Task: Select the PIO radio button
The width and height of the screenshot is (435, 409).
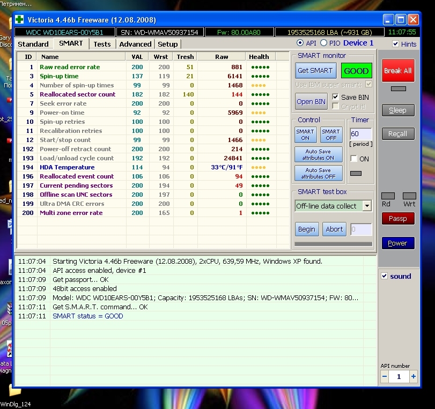Action: coord(323,43)
